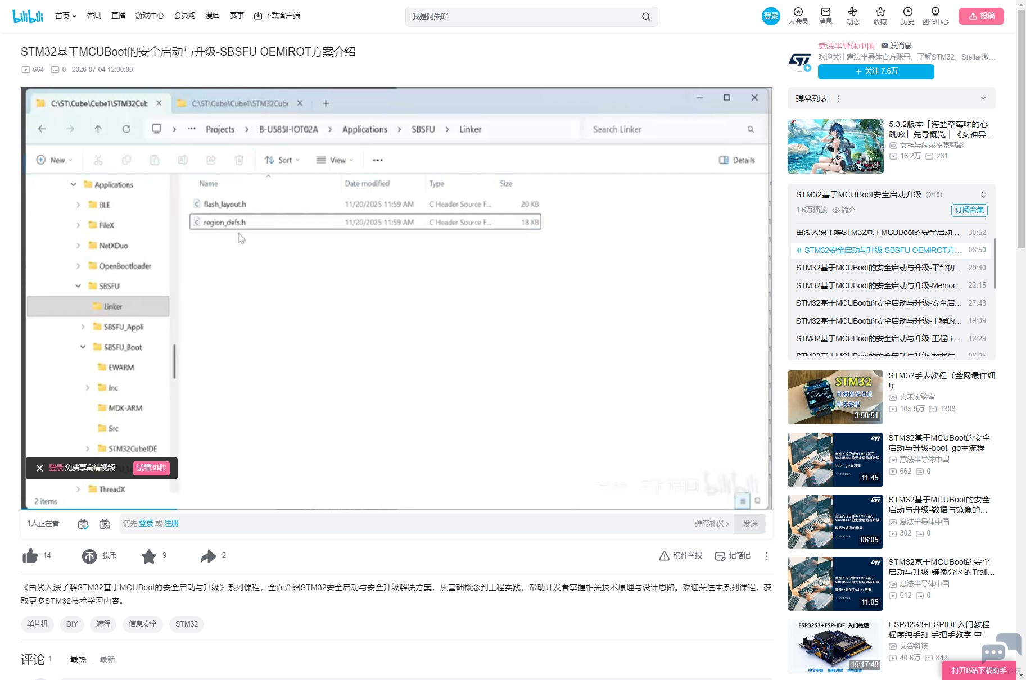Close the login prompt overlay
1026x680 pixels.
coord(39,468)
